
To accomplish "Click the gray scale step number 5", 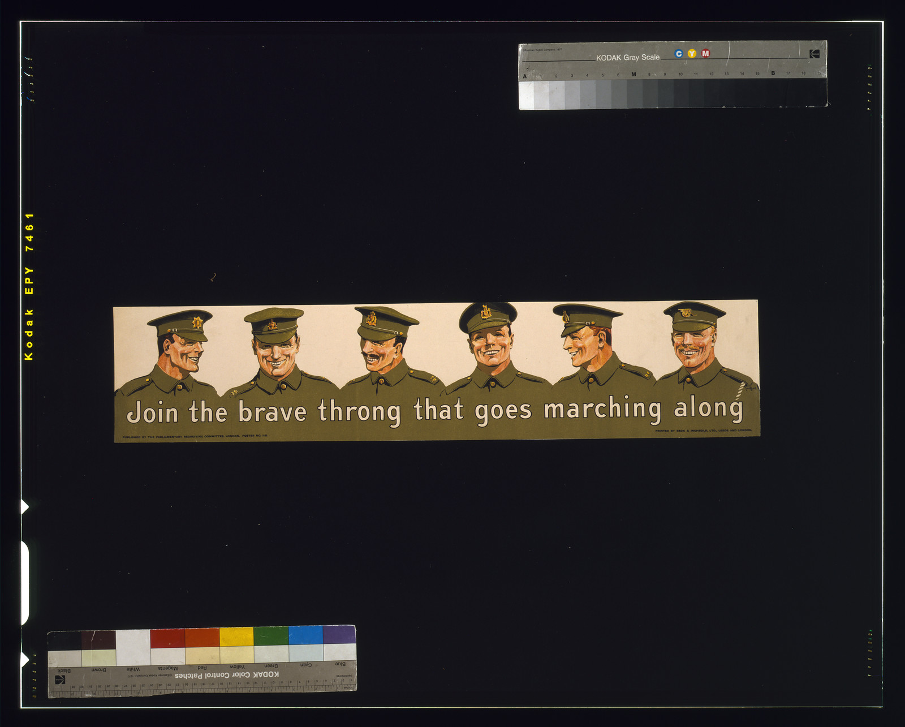I will pos(603,75).
